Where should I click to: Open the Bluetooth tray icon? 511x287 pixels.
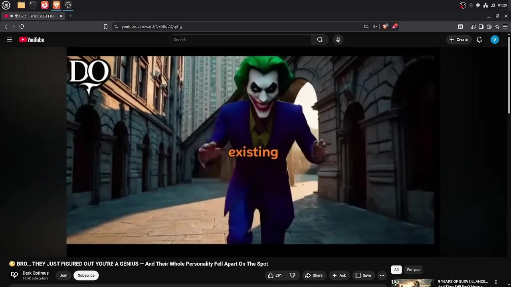click(x=471, y=5)
